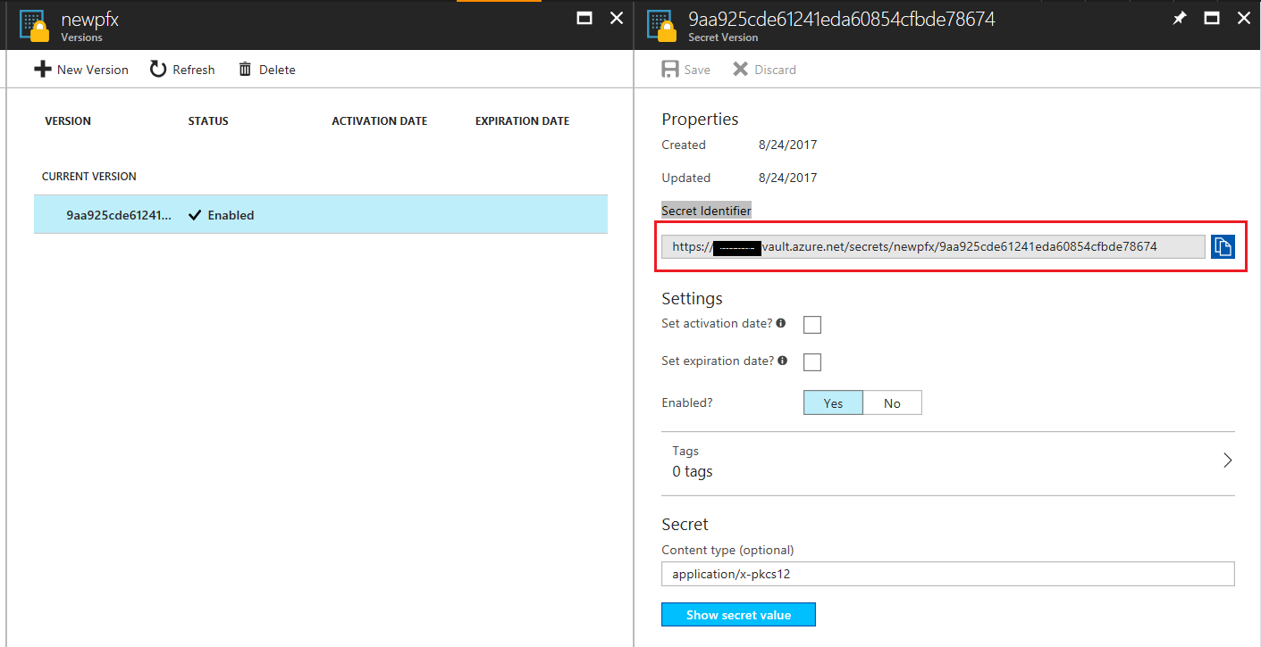
Task: Open expiration date info tooltip icon
Action: (783, 361)
